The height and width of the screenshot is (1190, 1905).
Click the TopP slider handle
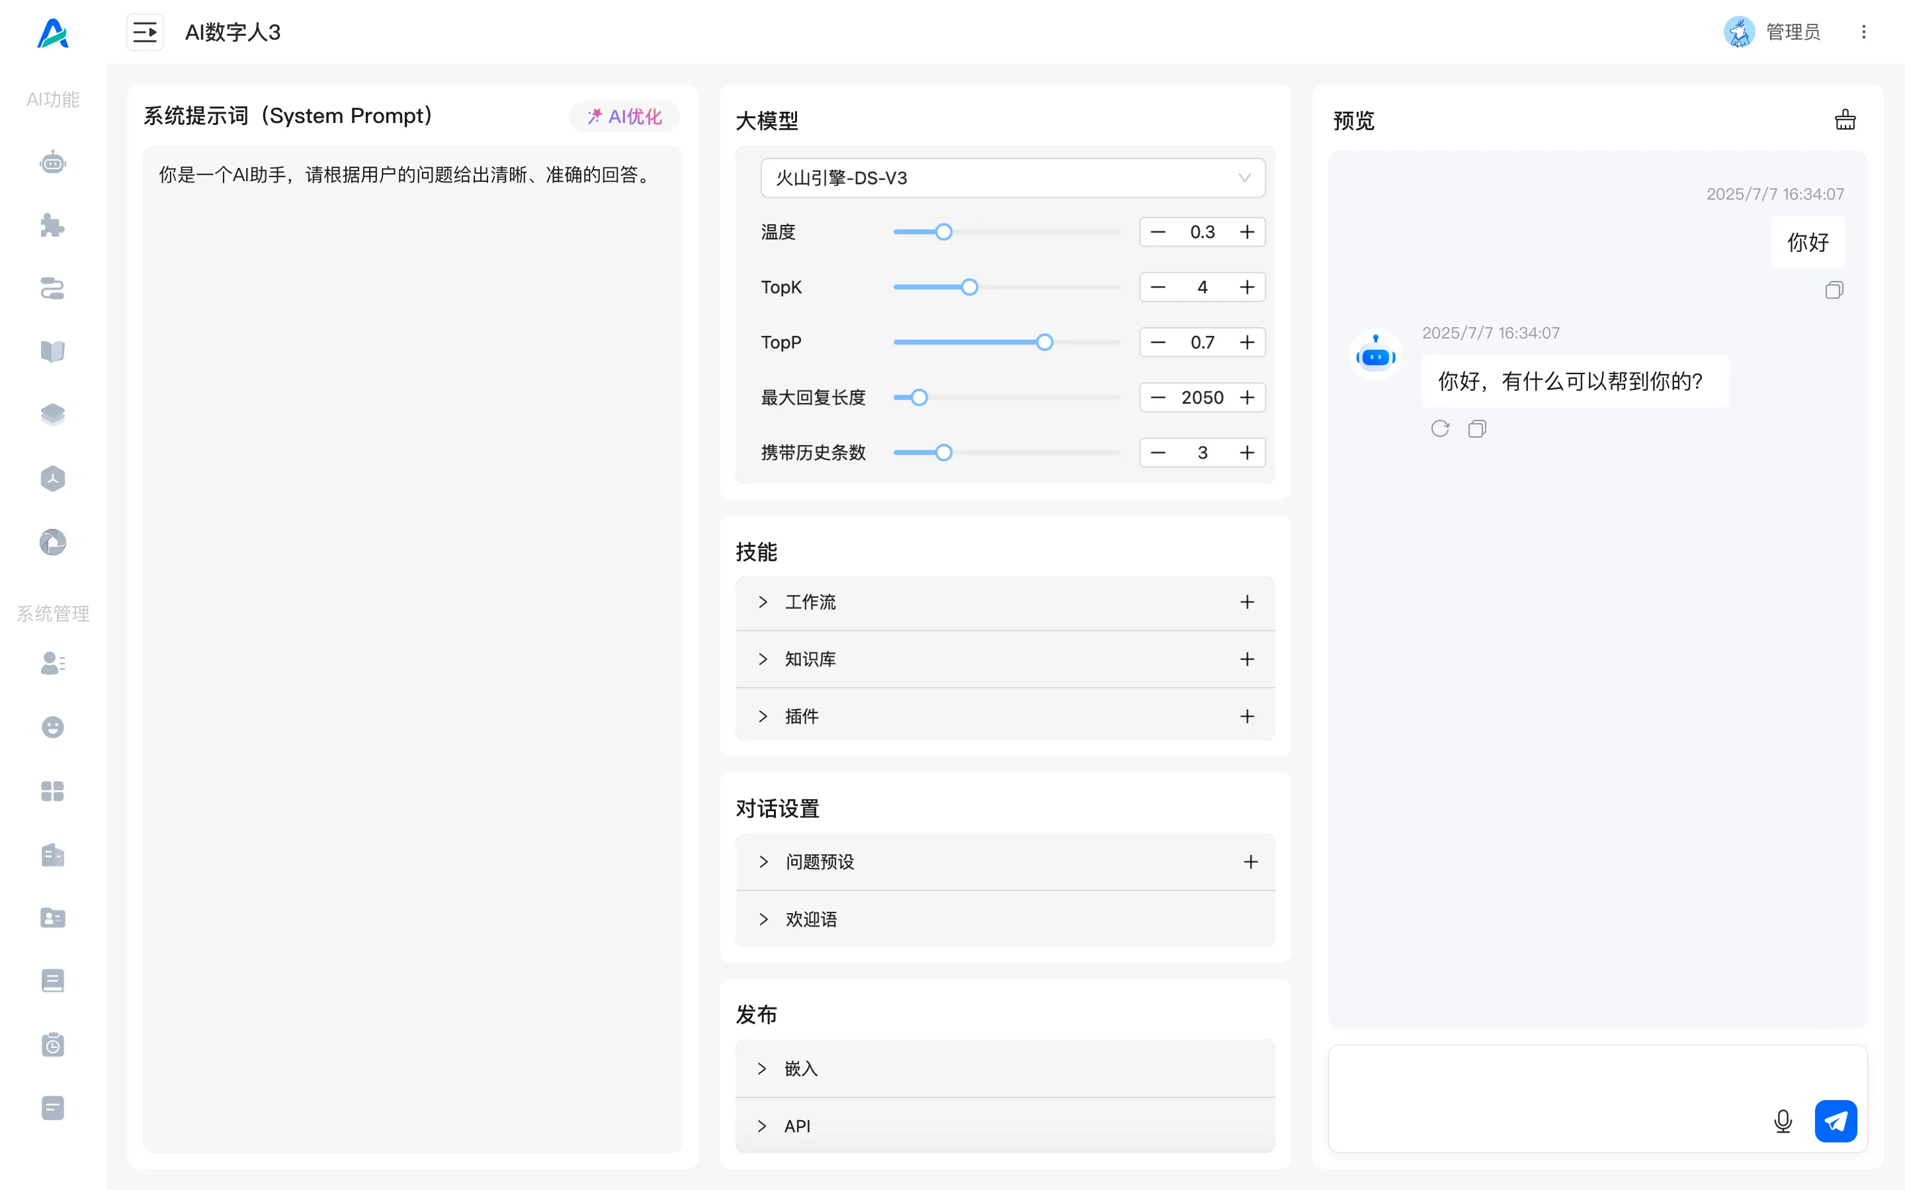pyautogui.click(x=1044, y=342)
